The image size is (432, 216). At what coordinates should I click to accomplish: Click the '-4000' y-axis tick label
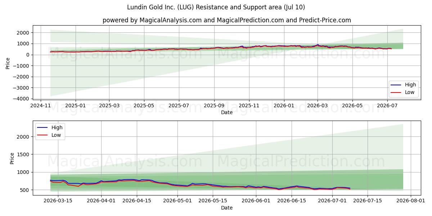tap(22, 99)
